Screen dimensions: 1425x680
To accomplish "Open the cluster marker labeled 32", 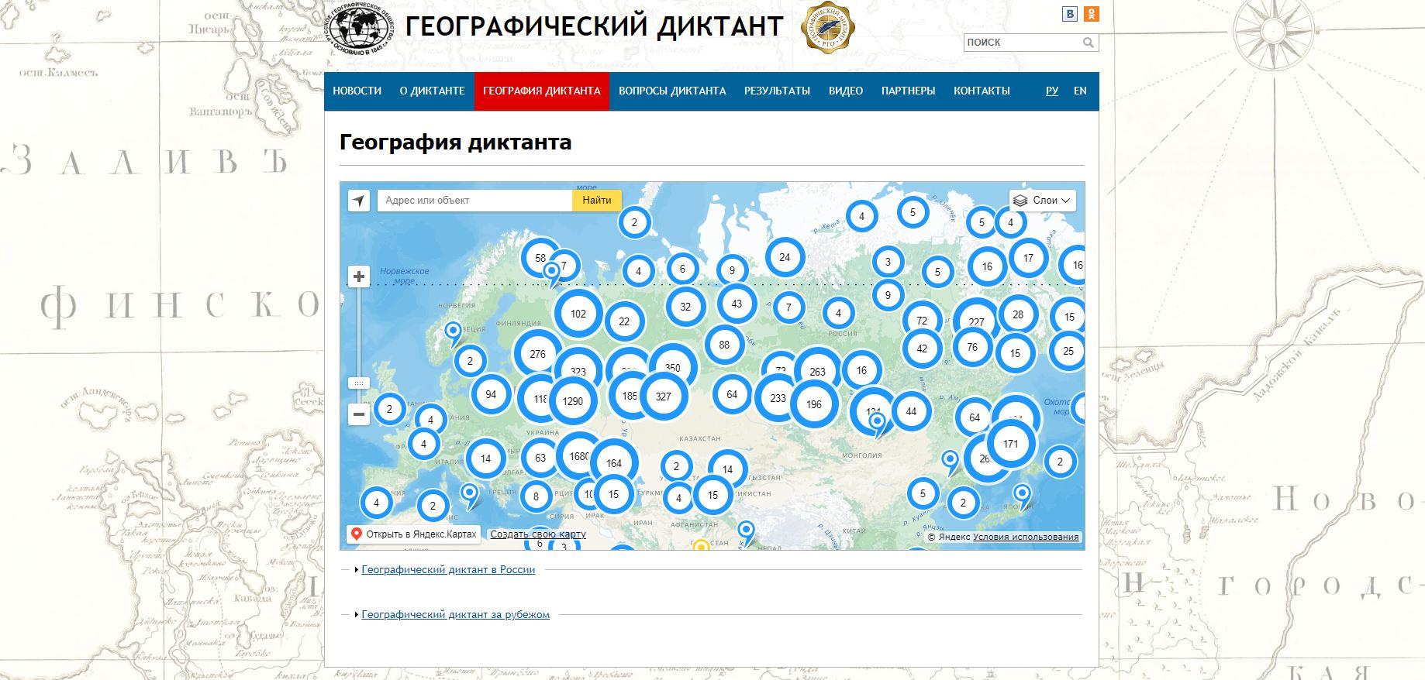I will pos(685,307).
